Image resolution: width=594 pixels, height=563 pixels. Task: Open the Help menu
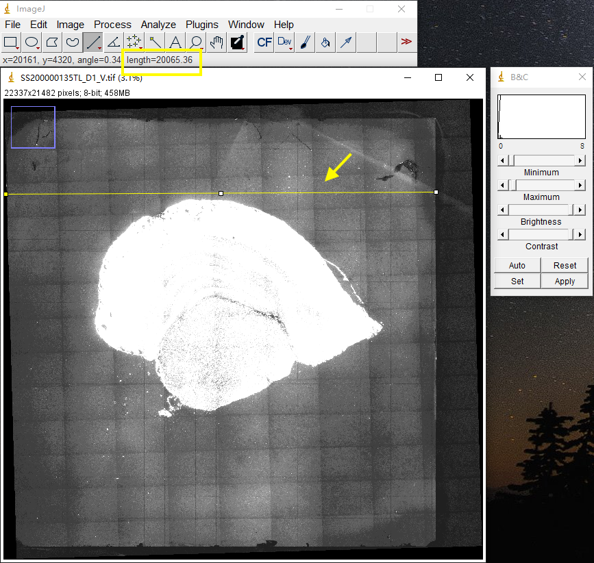[x=284, y=25]
